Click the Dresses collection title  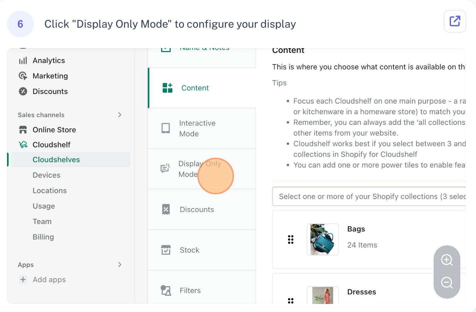point(362,292)
